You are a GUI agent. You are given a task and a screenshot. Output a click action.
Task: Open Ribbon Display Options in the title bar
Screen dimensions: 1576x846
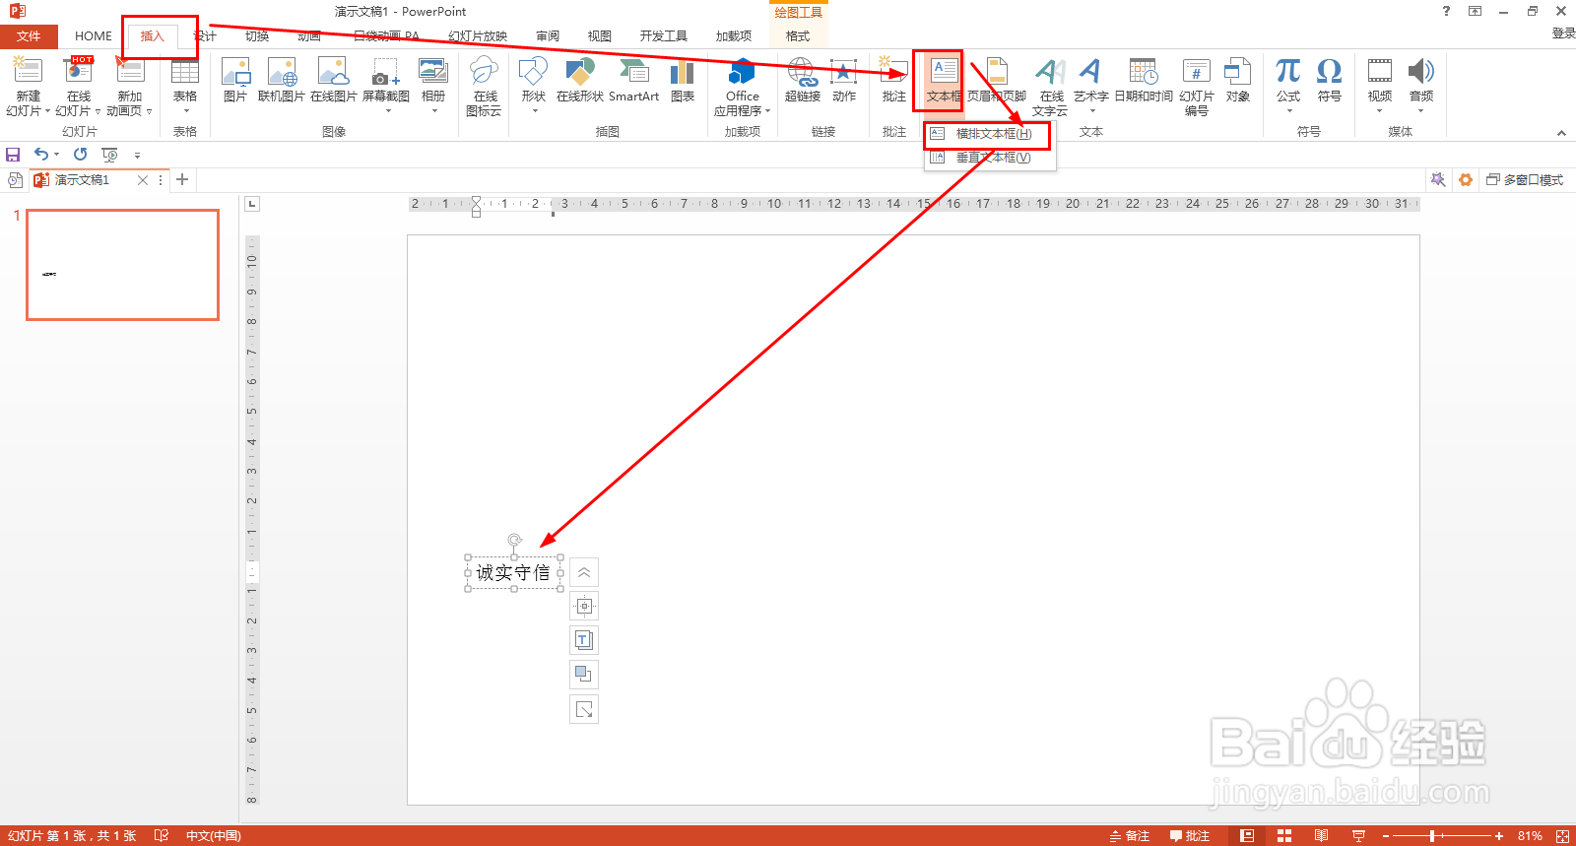tap(1475, 12)
